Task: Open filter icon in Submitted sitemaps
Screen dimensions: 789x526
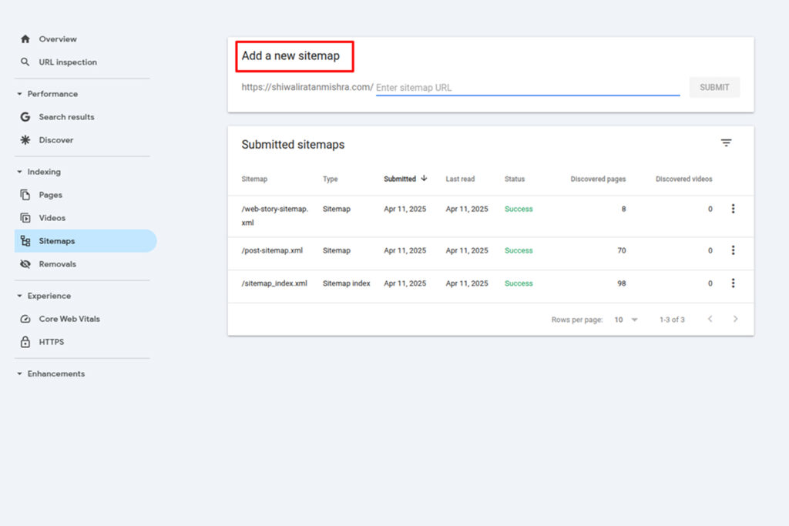Action: (726, 143)
